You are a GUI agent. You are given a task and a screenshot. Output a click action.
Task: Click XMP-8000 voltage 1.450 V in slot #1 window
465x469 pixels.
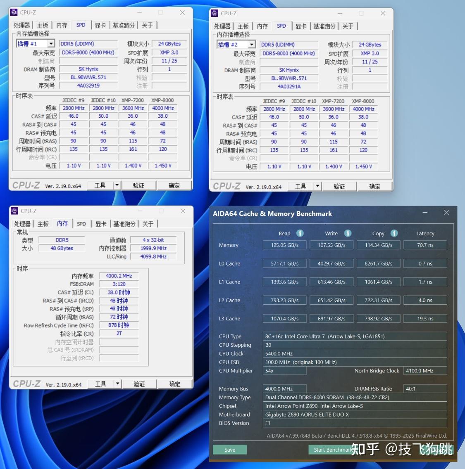(x=163, y=166)
